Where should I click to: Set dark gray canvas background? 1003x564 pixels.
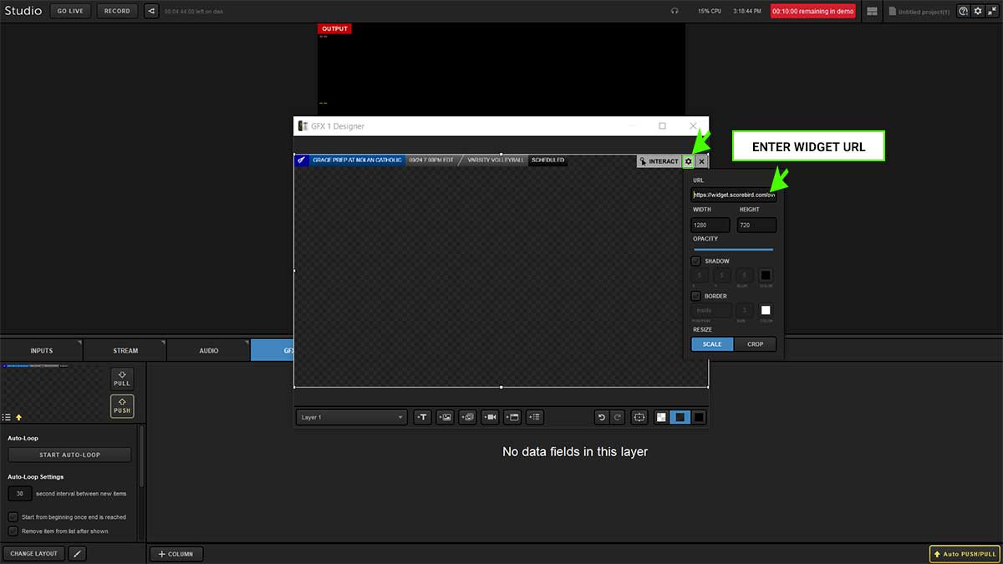coord(680,417)
